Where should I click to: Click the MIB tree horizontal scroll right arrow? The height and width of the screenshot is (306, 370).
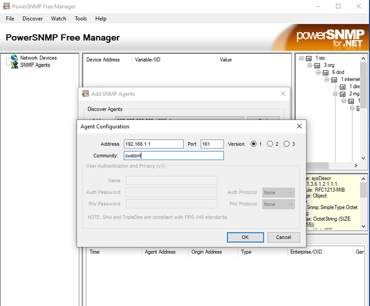pos(356,166)
